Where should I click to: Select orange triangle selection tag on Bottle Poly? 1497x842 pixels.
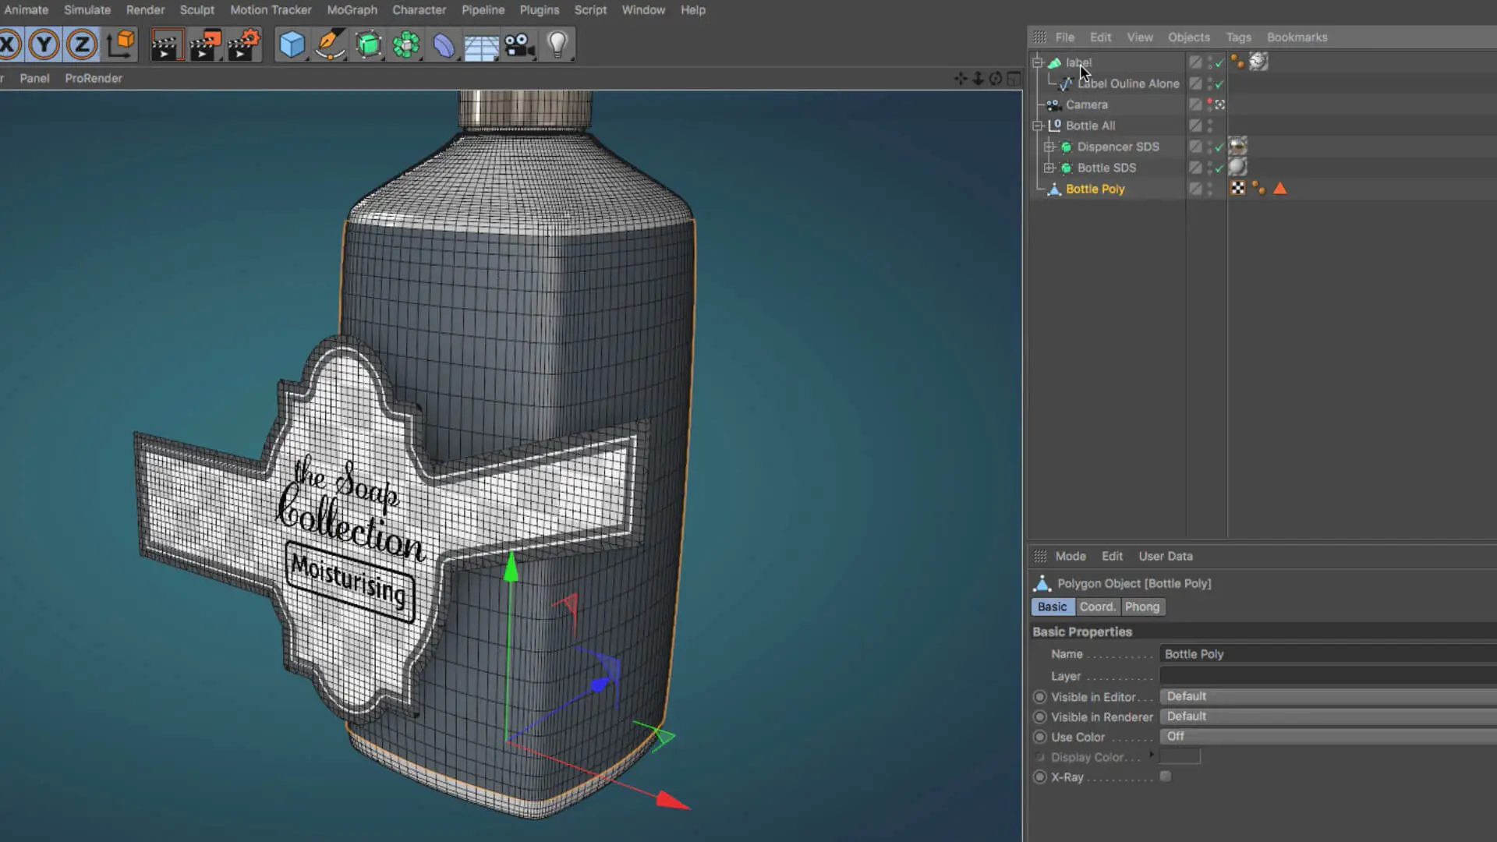1279,188
